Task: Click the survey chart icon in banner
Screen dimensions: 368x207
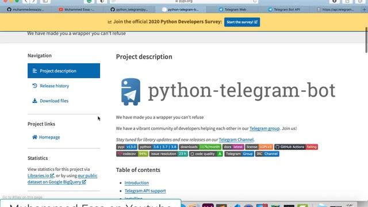Action: (110, 22)
